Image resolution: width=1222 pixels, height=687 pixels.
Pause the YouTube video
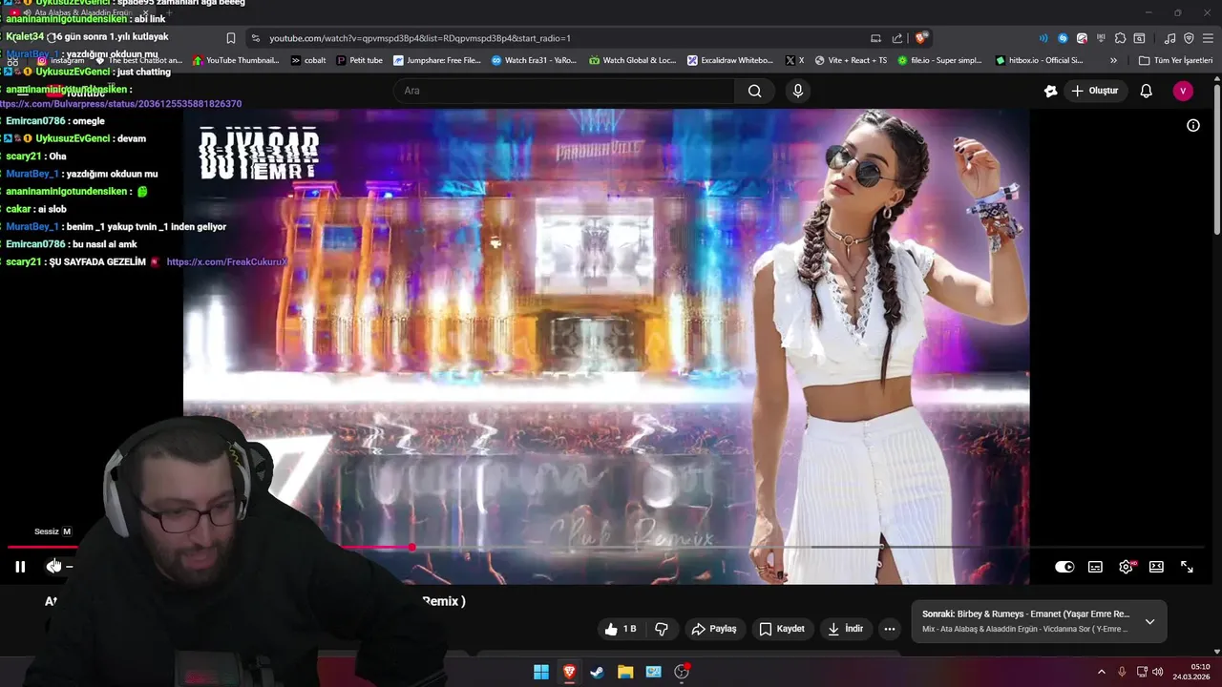[x=20, y=567]
